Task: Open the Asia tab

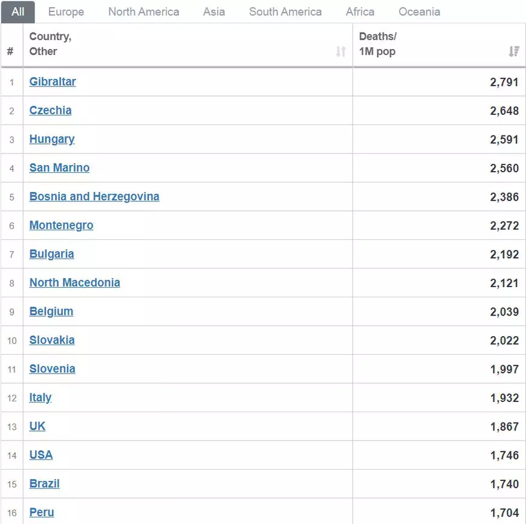Action: (214, 11)
